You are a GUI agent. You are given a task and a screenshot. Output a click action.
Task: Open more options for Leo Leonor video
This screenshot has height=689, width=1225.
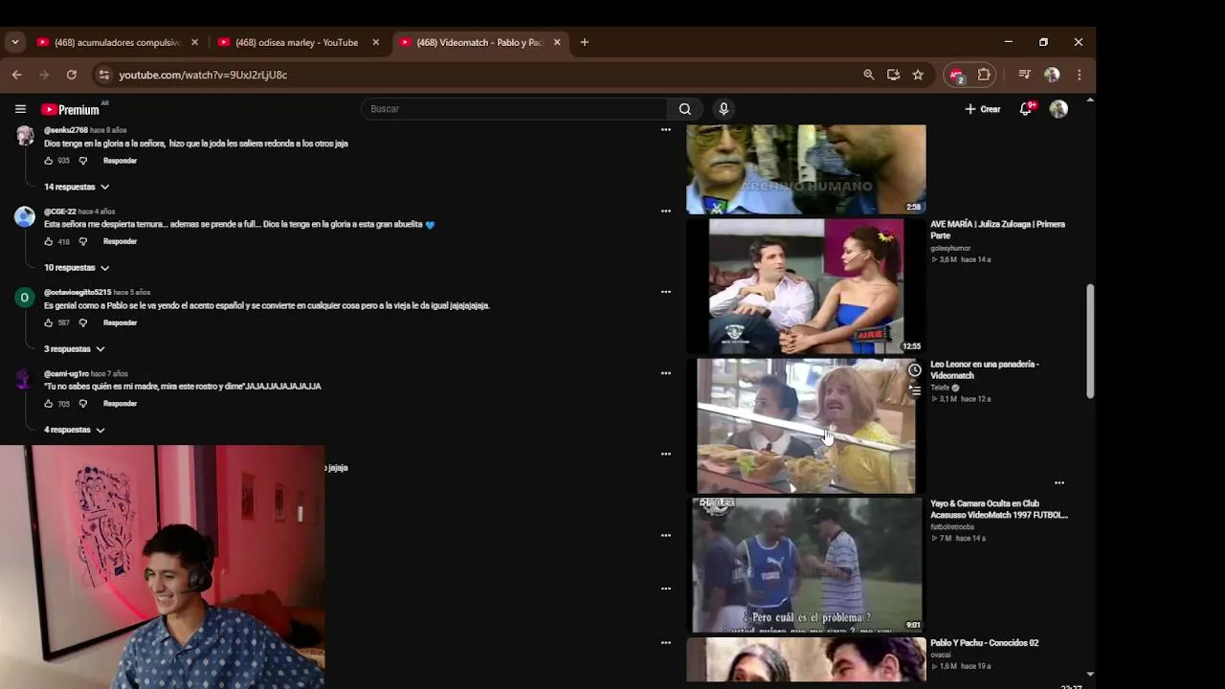1059,483
